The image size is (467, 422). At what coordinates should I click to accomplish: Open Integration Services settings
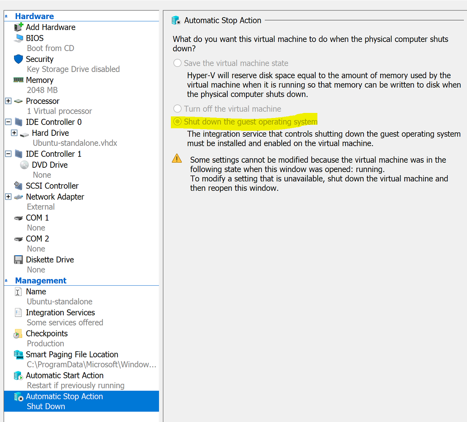click(60, 313)
